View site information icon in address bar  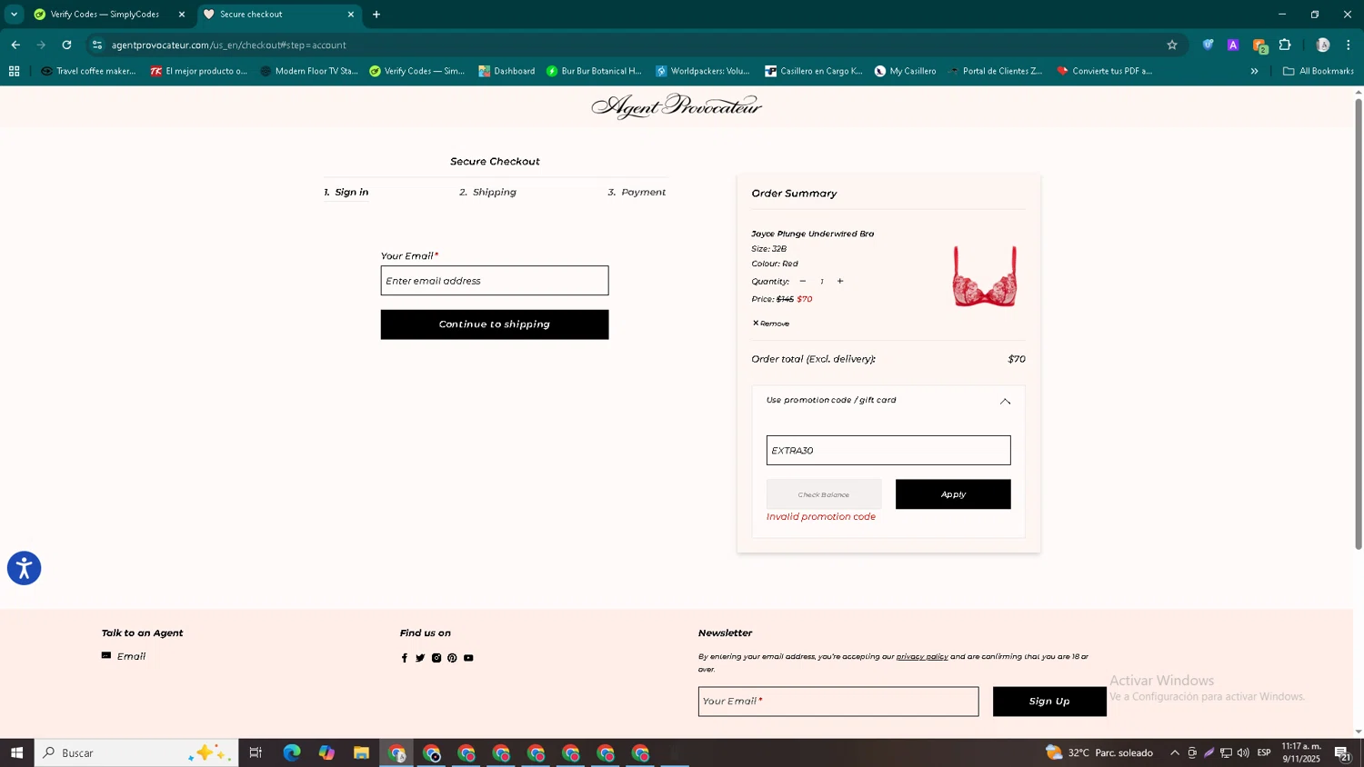click(x=97, y=45)
